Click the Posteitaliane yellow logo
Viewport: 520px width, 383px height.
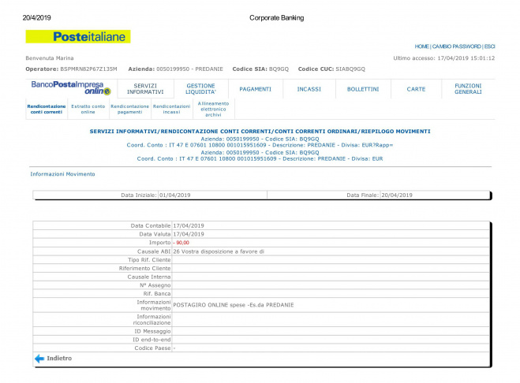78,36
